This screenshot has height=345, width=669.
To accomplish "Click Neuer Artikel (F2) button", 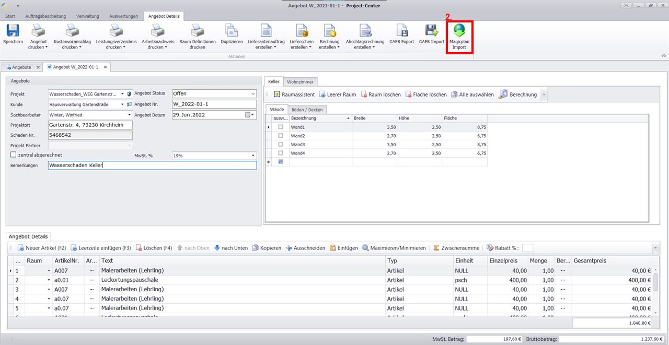I will (42, 248).
